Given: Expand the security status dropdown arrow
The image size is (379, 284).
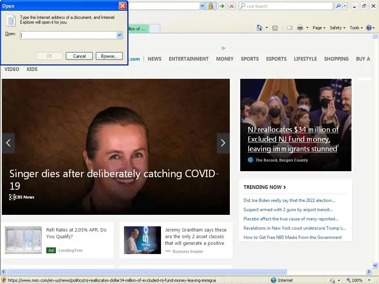Looking at the screenshot, I should coord(339,280).
